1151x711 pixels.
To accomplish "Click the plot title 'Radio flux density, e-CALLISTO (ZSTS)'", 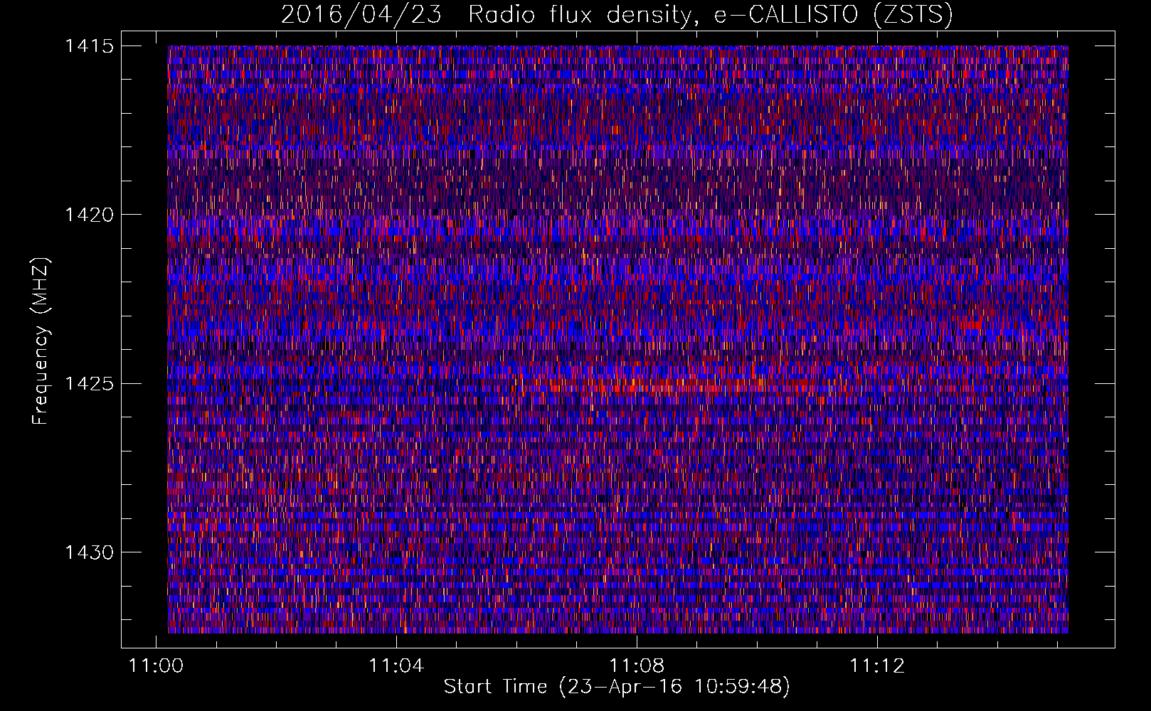I will [710, 15].
